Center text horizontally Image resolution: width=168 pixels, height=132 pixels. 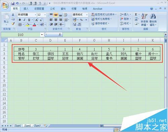[56, 20]
